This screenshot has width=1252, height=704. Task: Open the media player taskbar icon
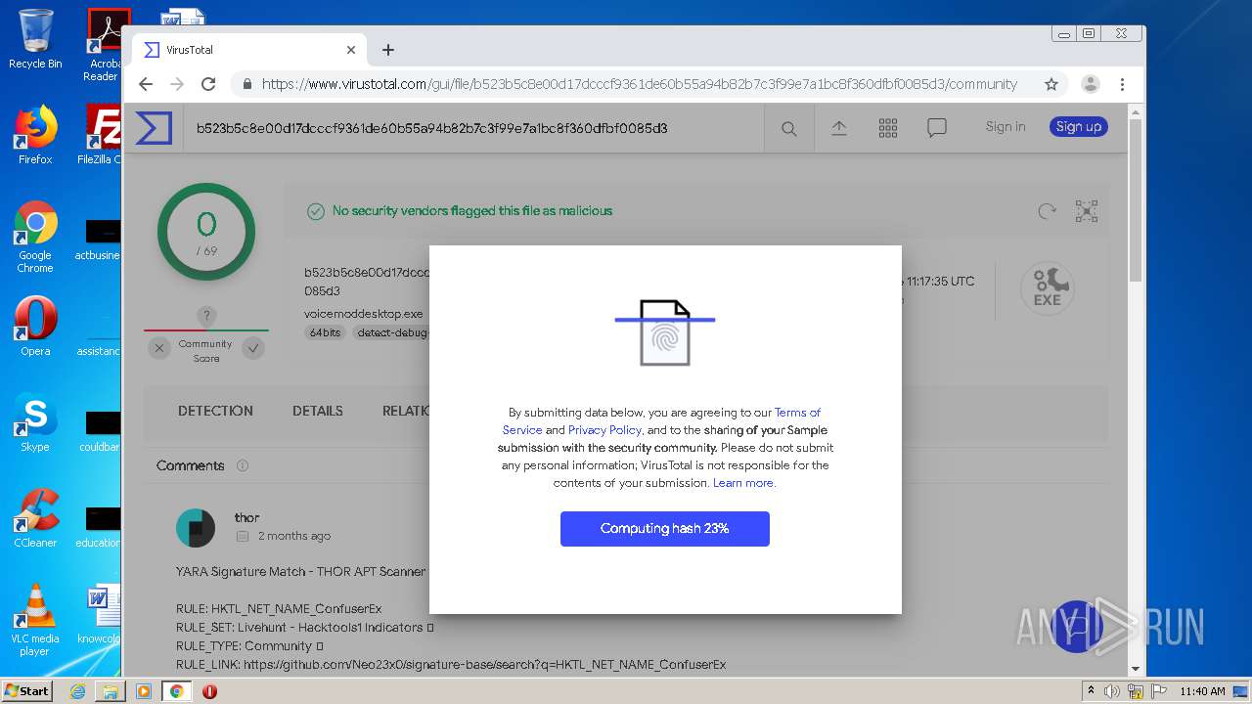pyautogui.click(x=144, y=691)
